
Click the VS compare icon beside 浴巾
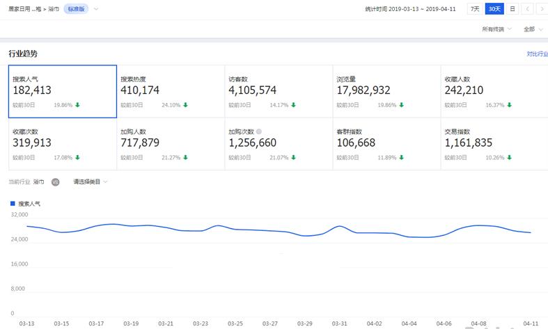56,182
